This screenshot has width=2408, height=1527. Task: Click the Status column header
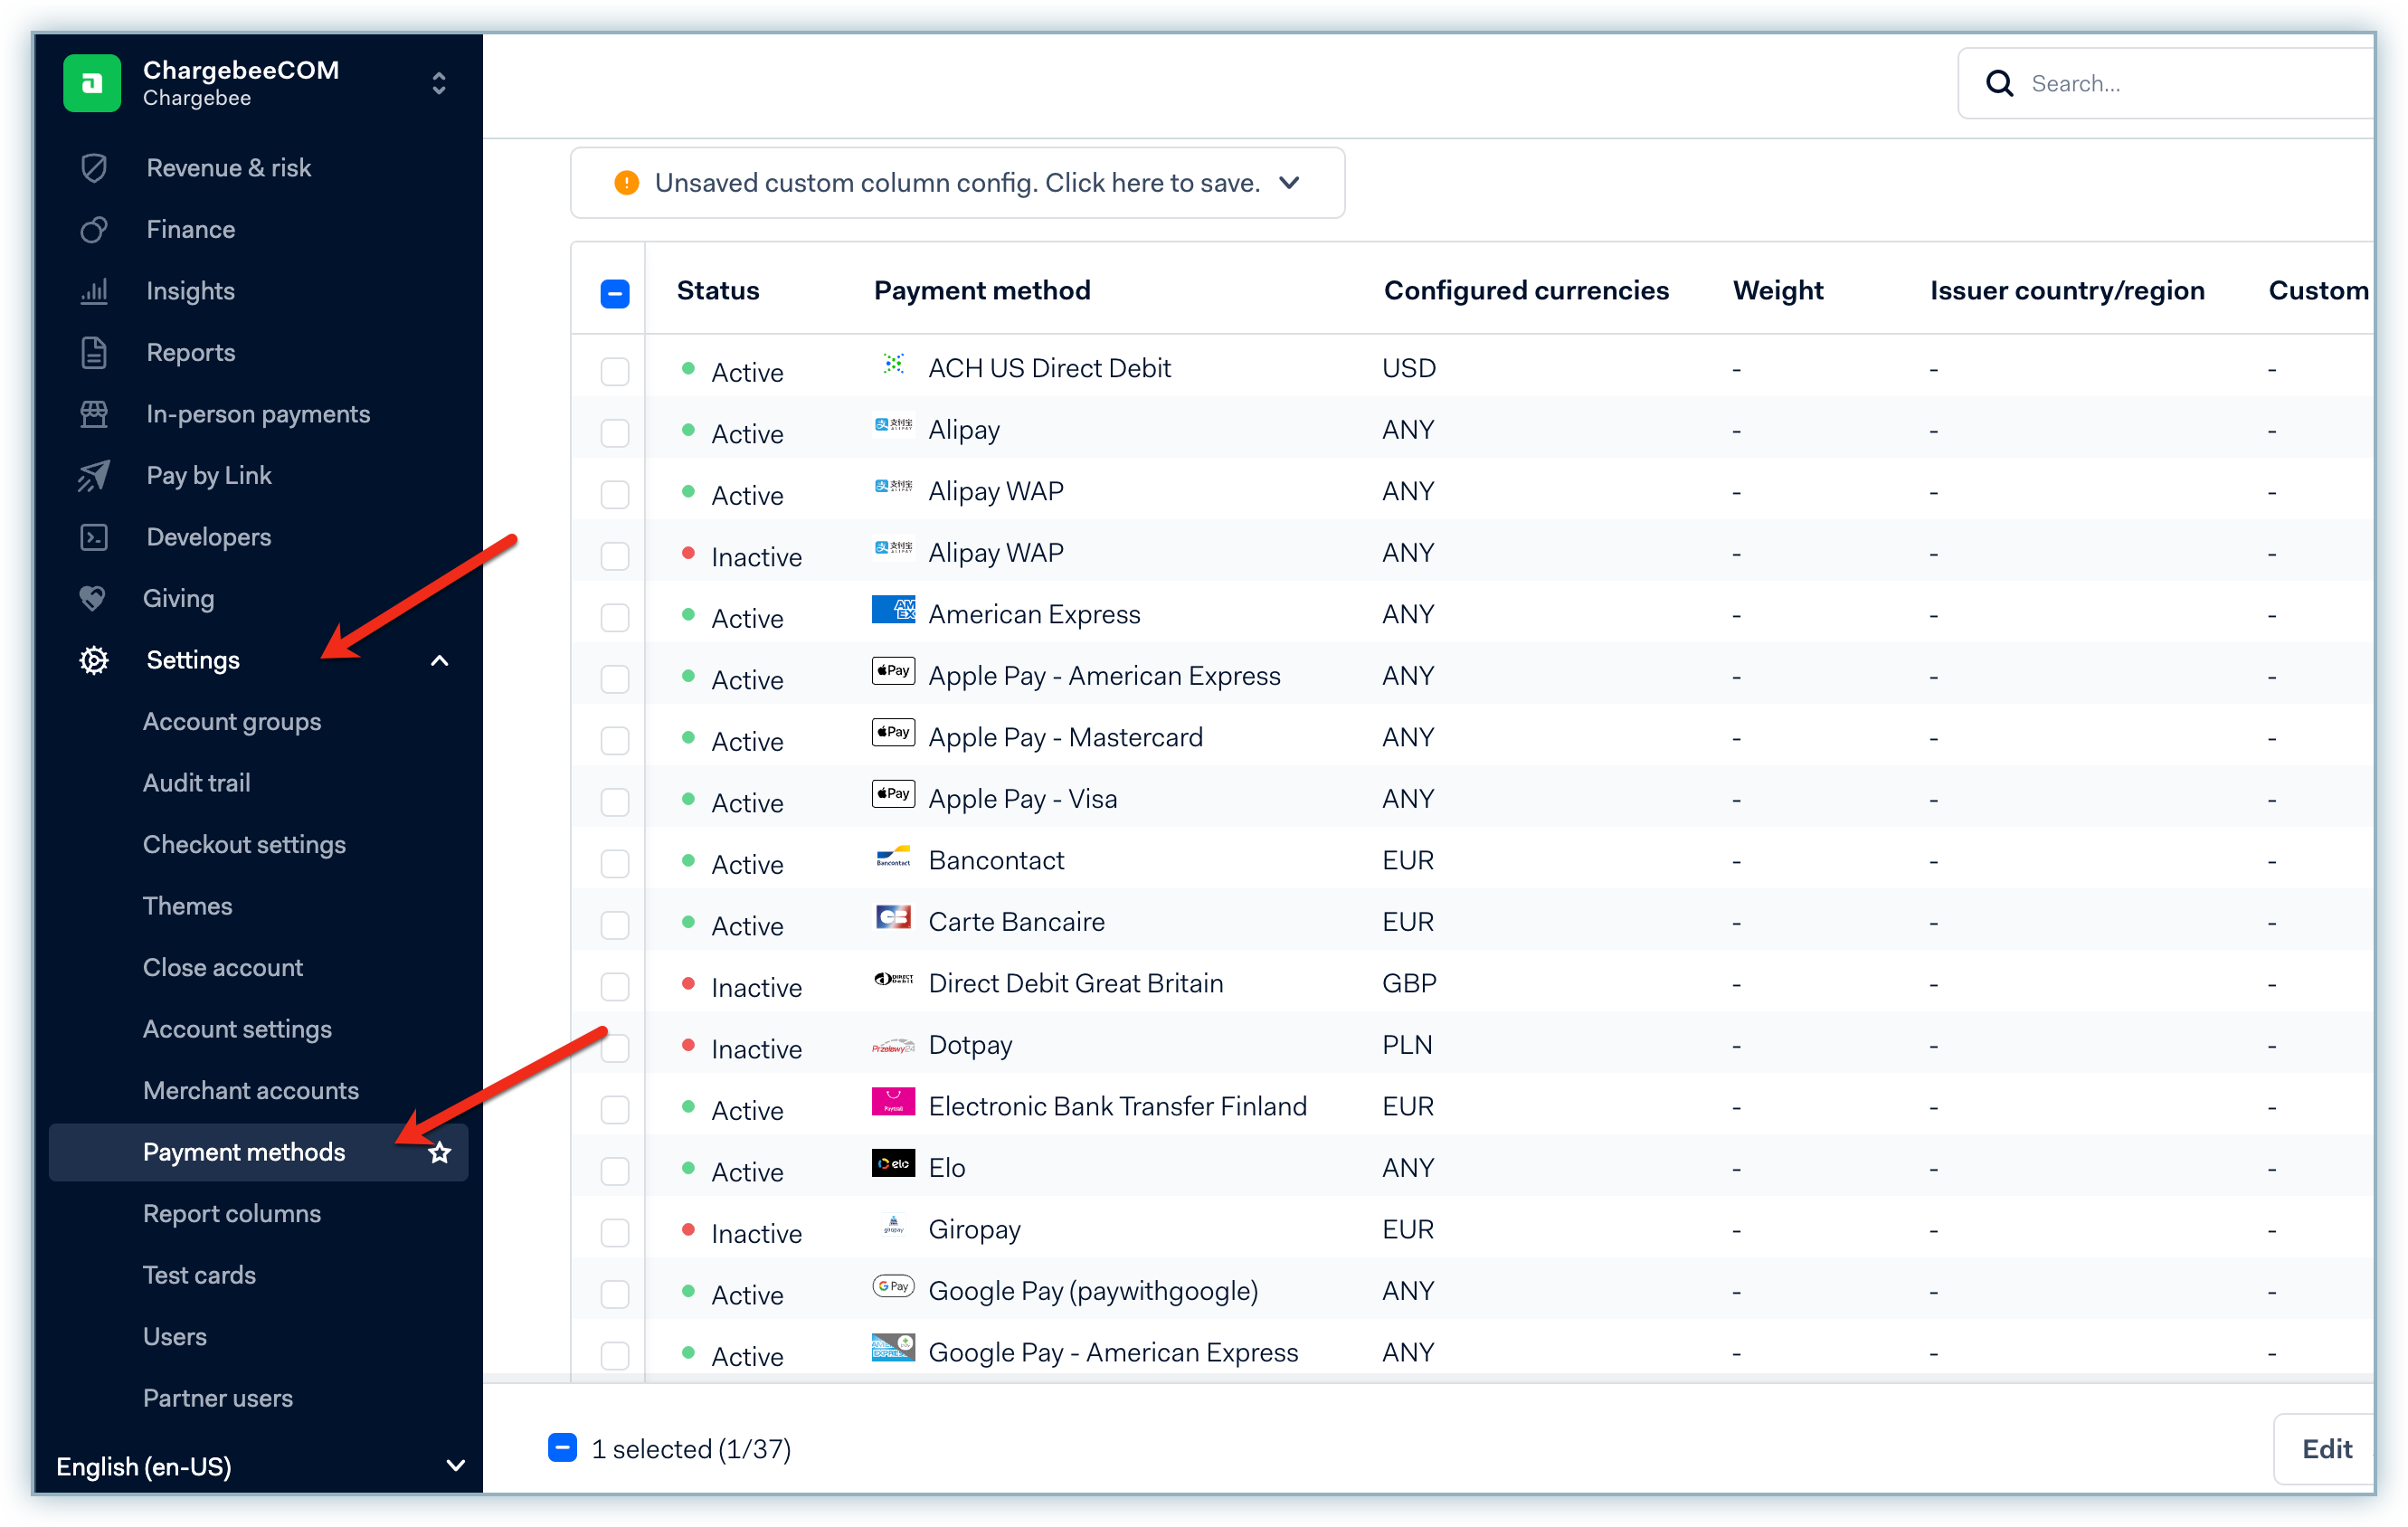[x=717, y=291]
